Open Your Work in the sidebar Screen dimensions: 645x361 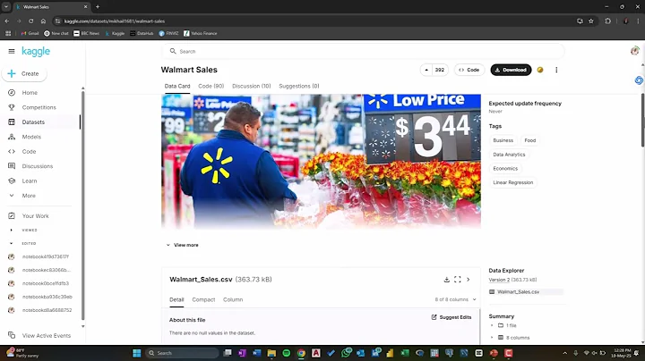tap(35, 216)
